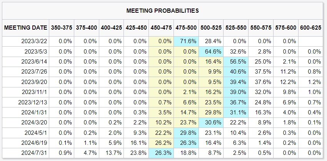Click the MEETING PROBABILITIES table title
Screen dimensions: 327x161
[163, 10]
